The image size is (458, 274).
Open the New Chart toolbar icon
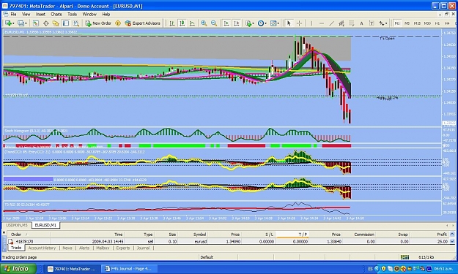coord(8,23)
